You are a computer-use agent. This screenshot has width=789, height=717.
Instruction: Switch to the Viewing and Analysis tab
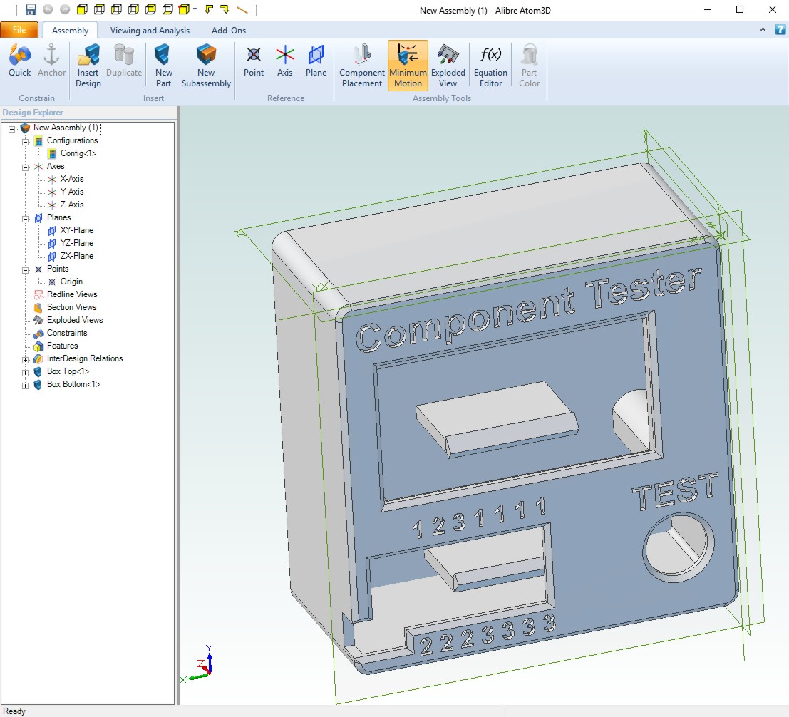click(150, 30)
